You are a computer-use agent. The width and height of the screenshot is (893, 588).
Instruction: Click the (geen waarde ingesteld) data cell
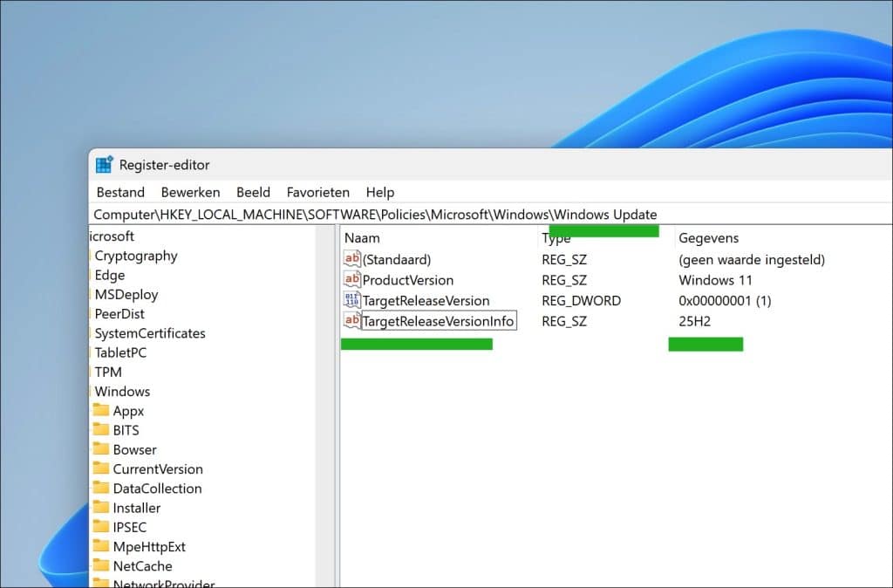pyautogui.click(x=752, y=259)
